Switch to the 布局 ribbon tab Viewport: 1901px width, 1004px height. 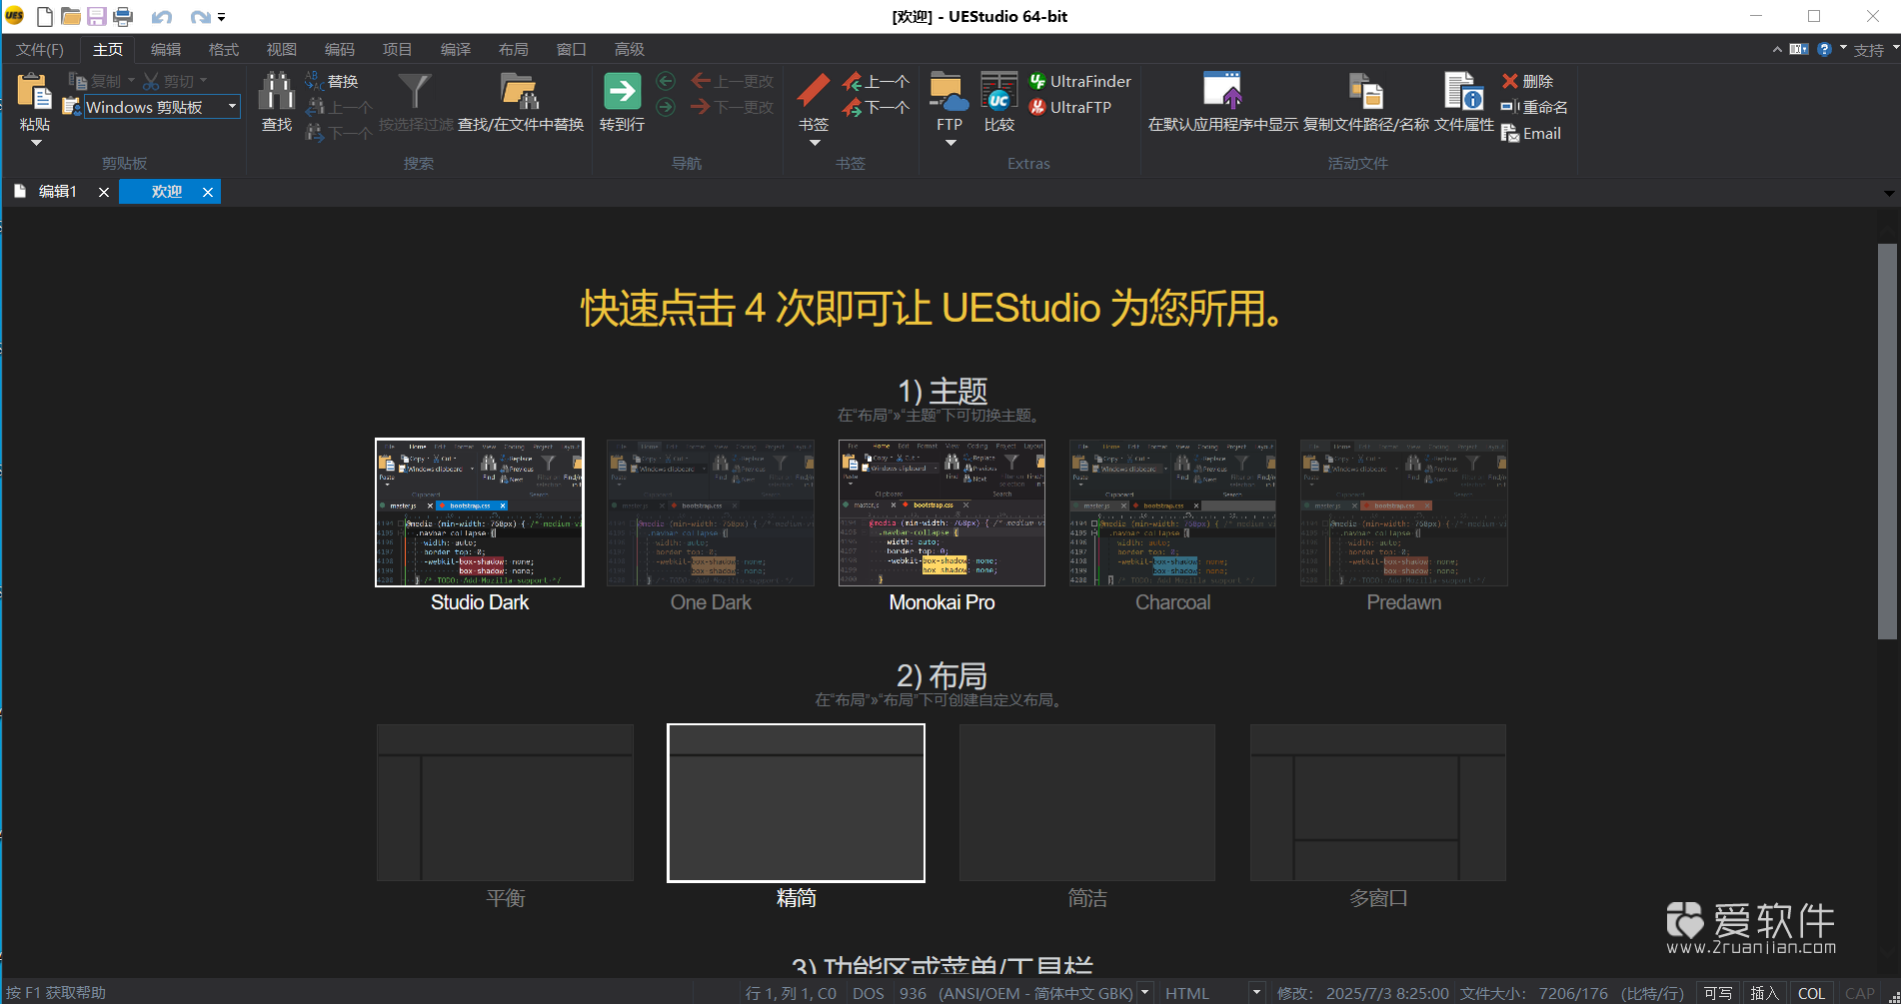[x=514, y=49]
